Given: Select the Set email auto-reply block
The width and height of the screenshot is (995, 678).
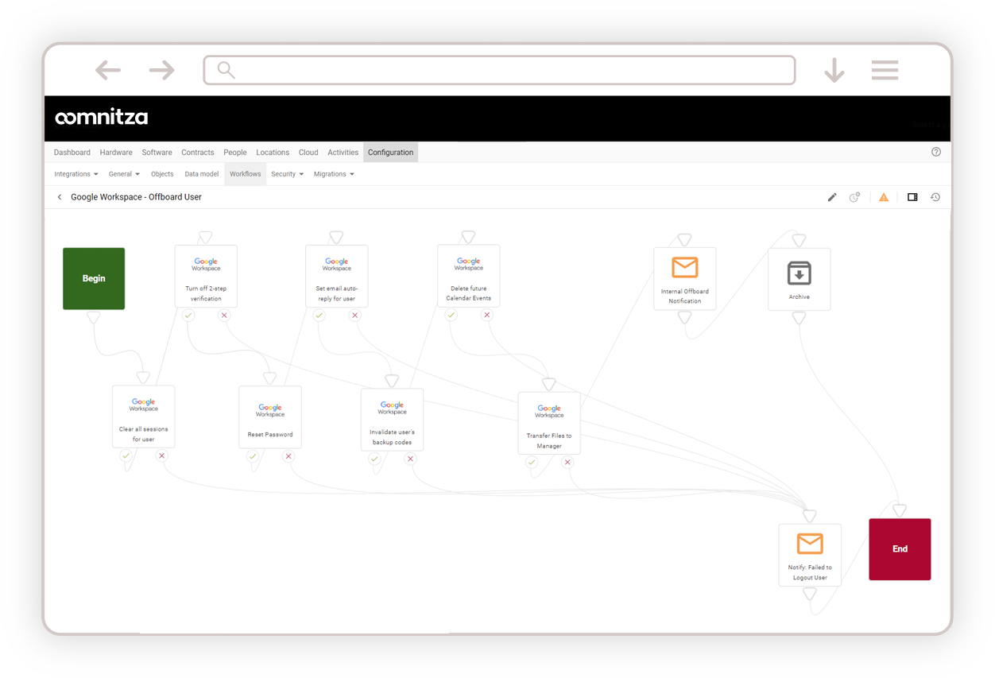Looking at the screenshot, I should tap(337, 276).
